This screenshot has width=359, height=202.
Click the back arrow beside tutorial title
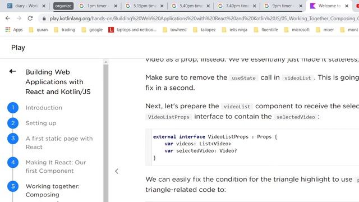coord(12,71)
